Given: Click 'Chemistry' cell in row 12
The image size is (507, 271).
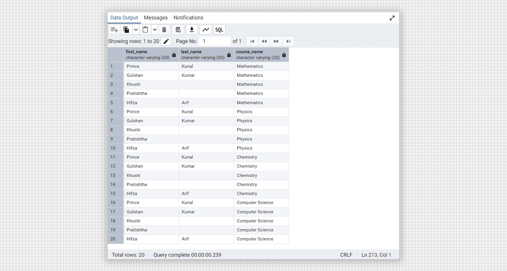Looking at the screenshot, I should coord(261,166).
